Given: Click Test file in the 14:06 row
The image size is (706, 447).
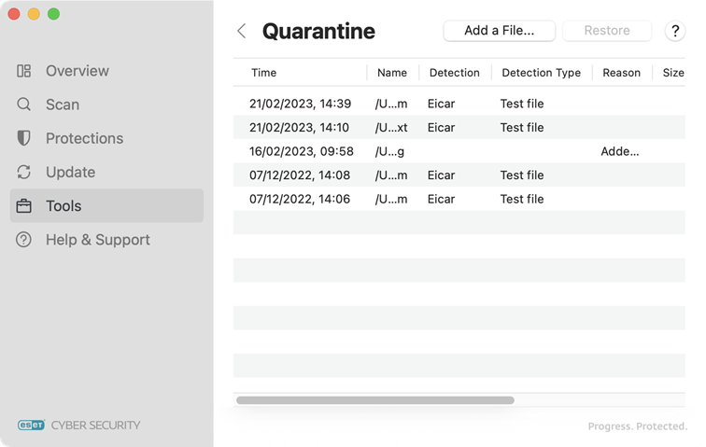Looking at the screenshot, I should coord(522,199).
